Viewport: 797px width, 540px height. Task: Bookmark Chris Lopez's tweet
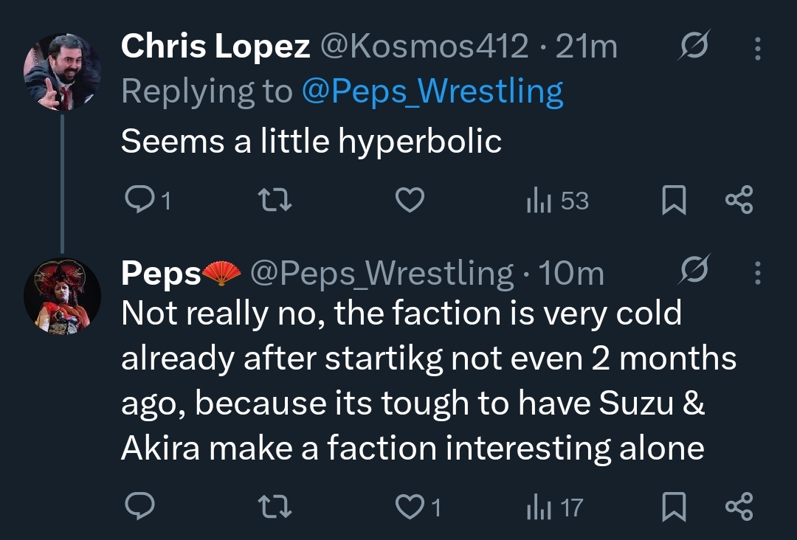(x=673, y=201)
